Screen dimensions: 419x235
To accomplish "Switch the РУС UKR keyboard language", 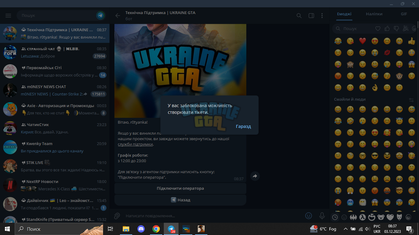I will (x=377, y=229).
